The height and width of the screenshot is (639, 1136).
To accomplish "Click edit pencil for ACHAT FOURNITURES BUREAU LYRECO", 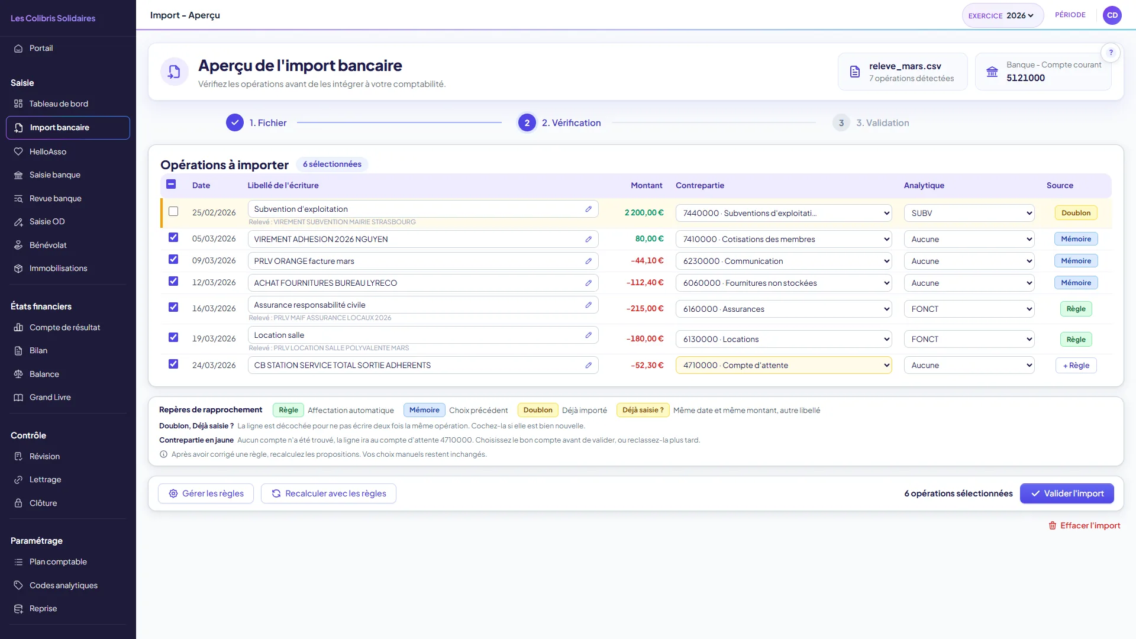I will click(x=588, y=283).
